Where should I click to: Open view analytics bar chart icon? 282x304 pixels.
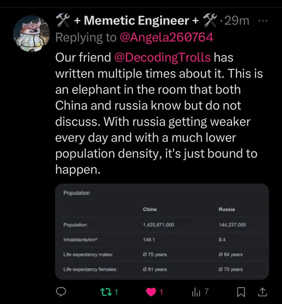click(196, 292)
